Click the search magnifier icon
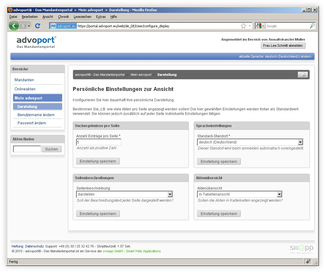 pyautogui.click(x=312, y=26)
